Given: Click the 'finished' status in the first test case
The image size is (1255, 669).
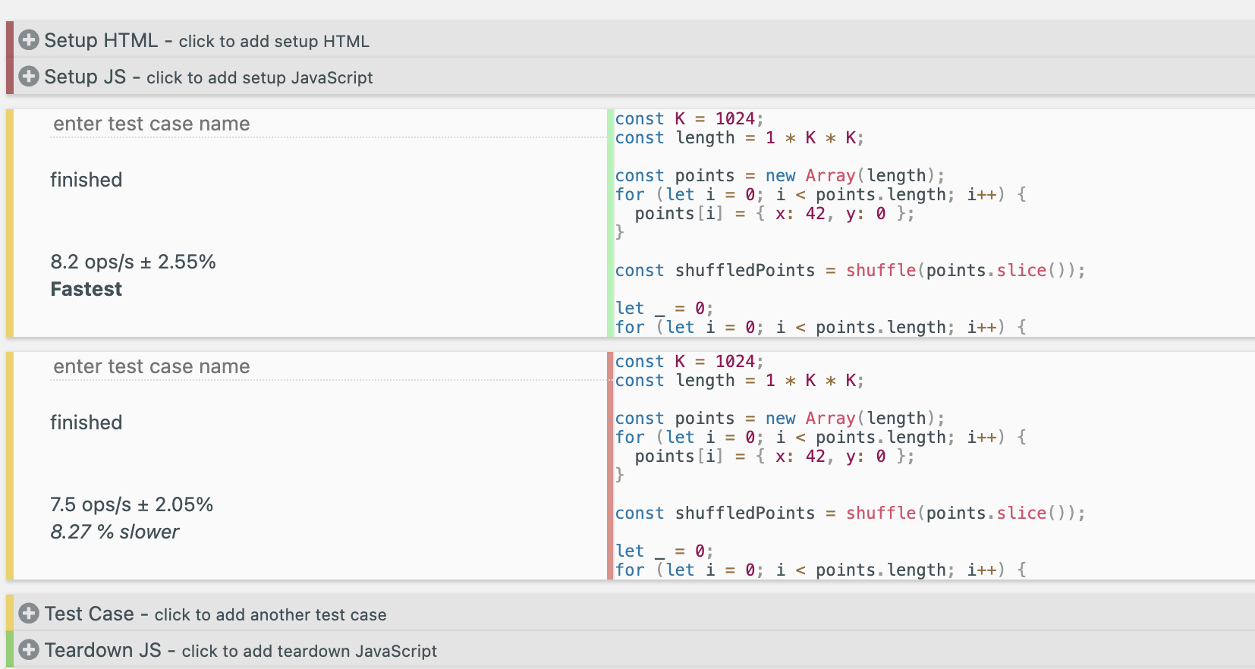Looking at the screenshot, I should point(86,180).
